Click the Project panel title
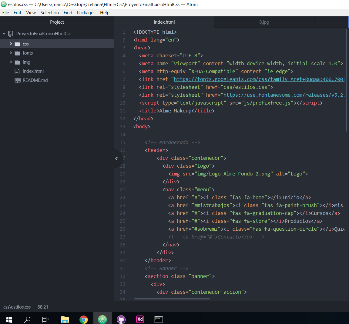Image resolution: width=349 pixels, height=324 pixels. tap(57, 22)
